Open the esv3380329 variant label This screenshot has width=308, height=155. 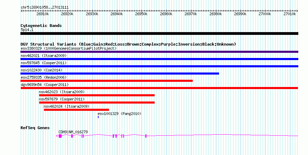69,48
